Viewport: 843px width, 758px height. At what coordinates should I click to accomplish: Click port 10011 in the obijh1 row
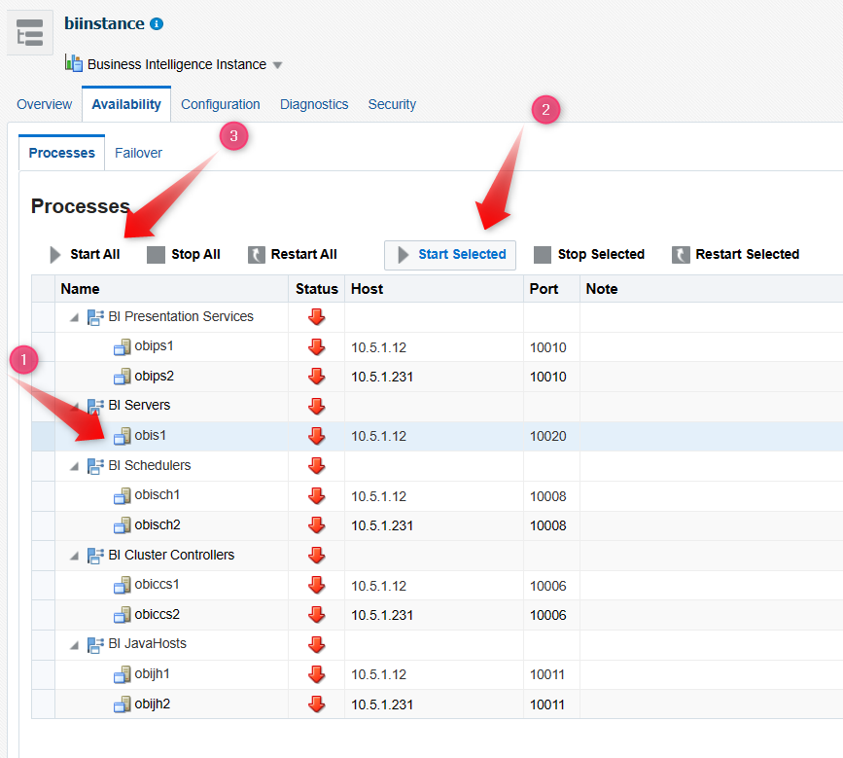click(x=547, y=674)
